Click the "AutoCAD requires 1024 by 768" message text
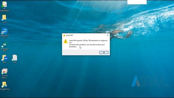The width and height of the screenshot is (174, 98). point(88,41)
